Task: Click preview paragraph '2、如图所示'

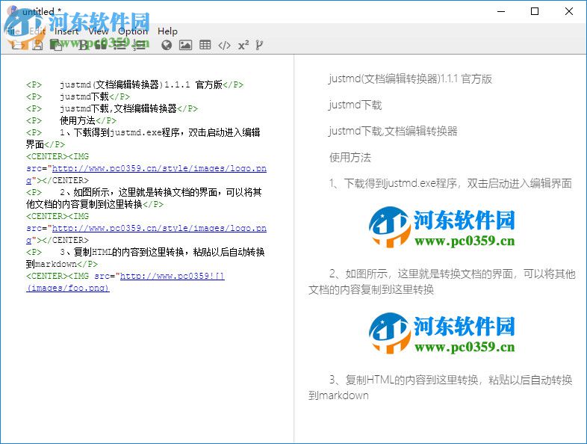Action: (x=442, y=282)
